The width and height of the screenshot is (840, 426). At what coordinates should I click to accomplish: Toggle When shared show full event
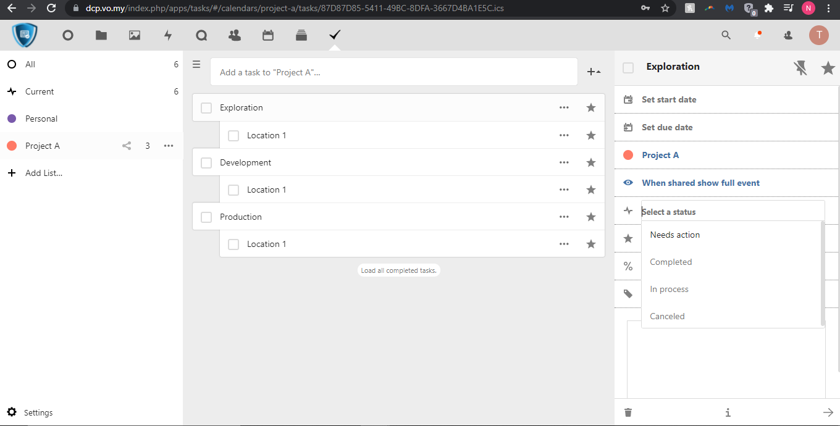[700, 183]
